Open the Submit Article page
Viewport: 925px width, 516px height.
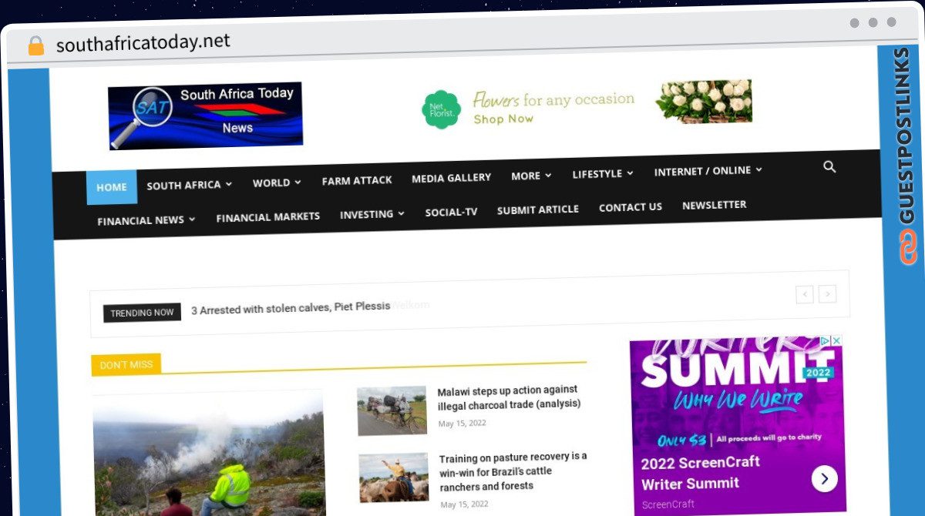[x=537, y=209]
